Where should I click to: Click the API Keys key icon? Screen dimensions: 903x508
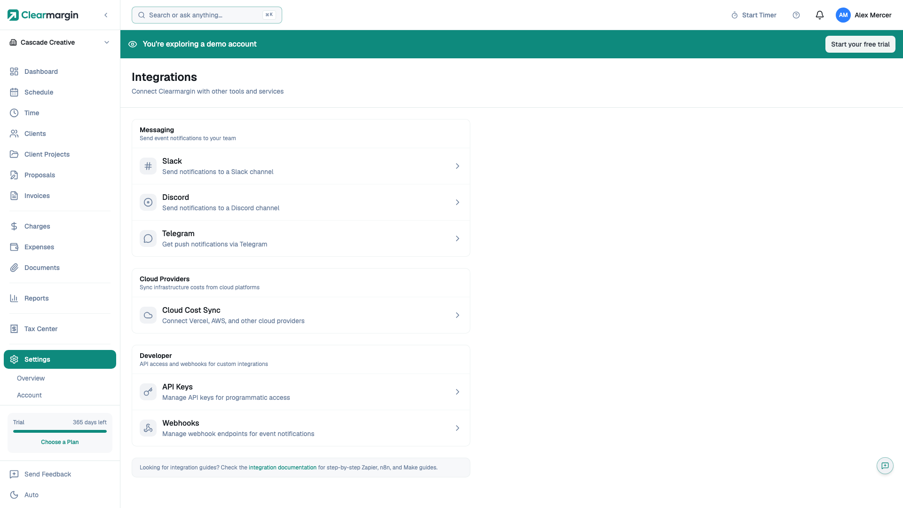148,392
